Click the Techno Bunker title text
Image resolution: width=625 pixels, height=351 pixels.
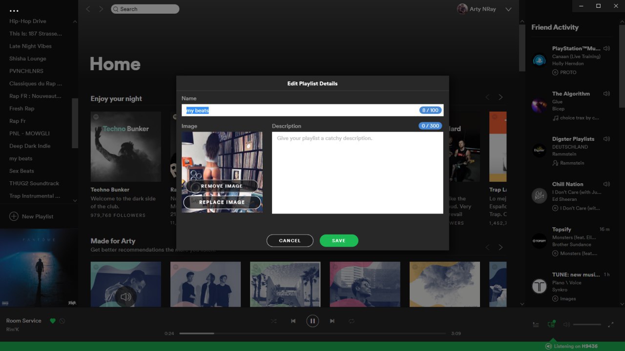pos(110,190)
